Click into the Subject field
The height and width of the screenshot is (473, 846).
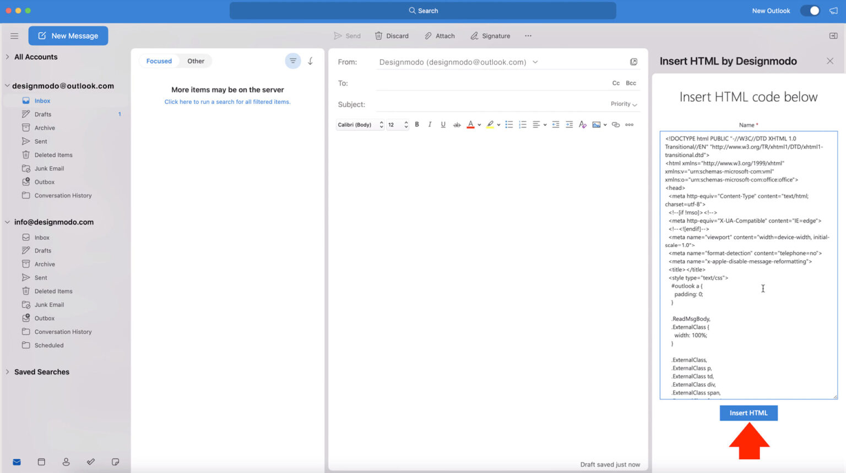(485, 105)
